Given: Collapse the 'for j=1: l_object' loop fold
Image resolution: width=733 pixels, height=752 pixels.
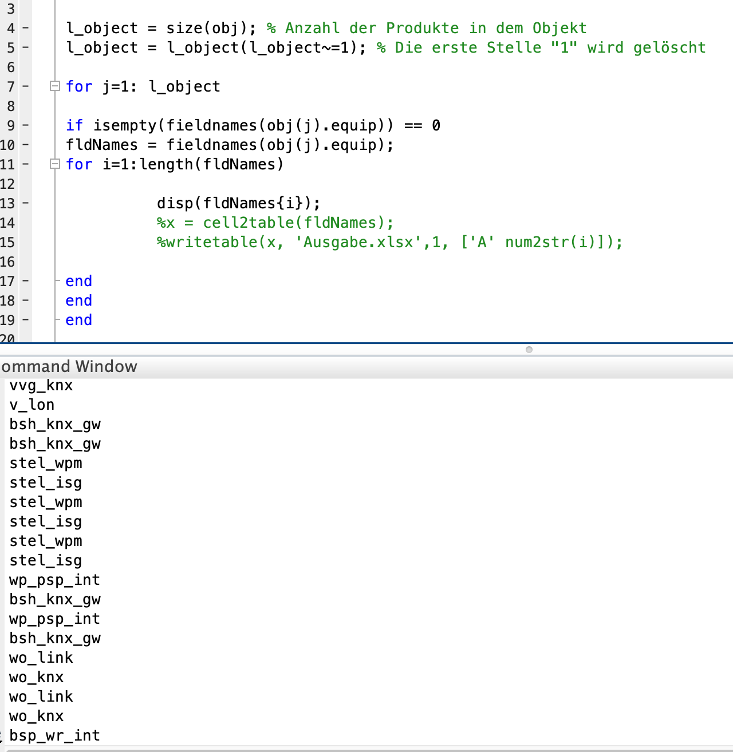Looking at the screenshot, I should pos(55,86).
